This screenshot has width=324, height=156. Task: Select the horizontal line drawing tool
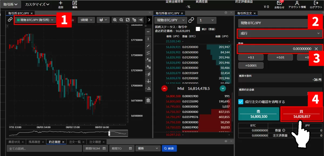[148, 32]
